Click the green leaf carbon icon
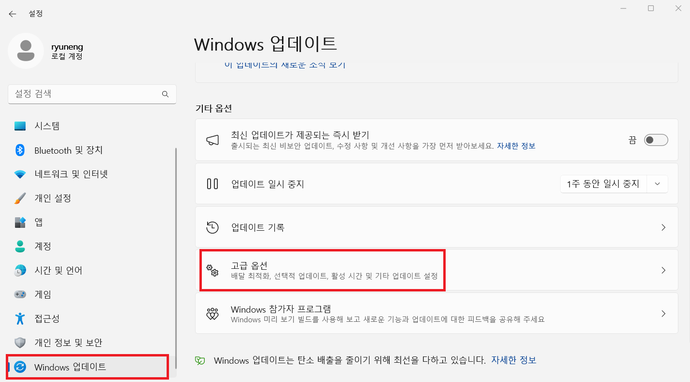This screenshot has width=690, height=382. pyautogui.click(x=200, y=360)
